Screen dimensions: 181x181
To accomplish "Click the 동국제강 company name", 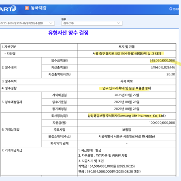I will [x=38, y=8].
